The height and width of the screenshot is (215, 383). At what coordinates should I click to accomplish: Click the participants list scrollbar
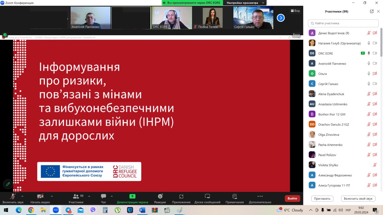[381, 42]
